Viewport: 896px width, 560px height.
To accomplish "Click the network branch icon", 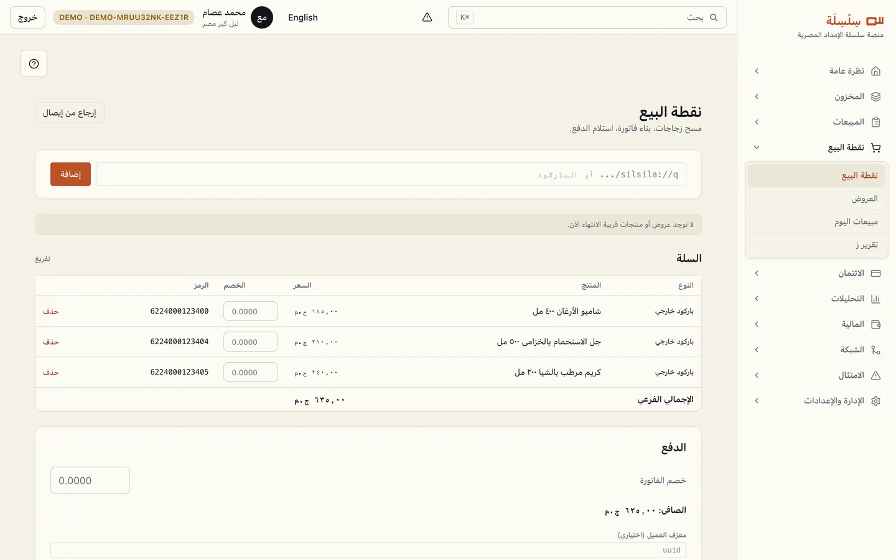I will click(876, 350).
